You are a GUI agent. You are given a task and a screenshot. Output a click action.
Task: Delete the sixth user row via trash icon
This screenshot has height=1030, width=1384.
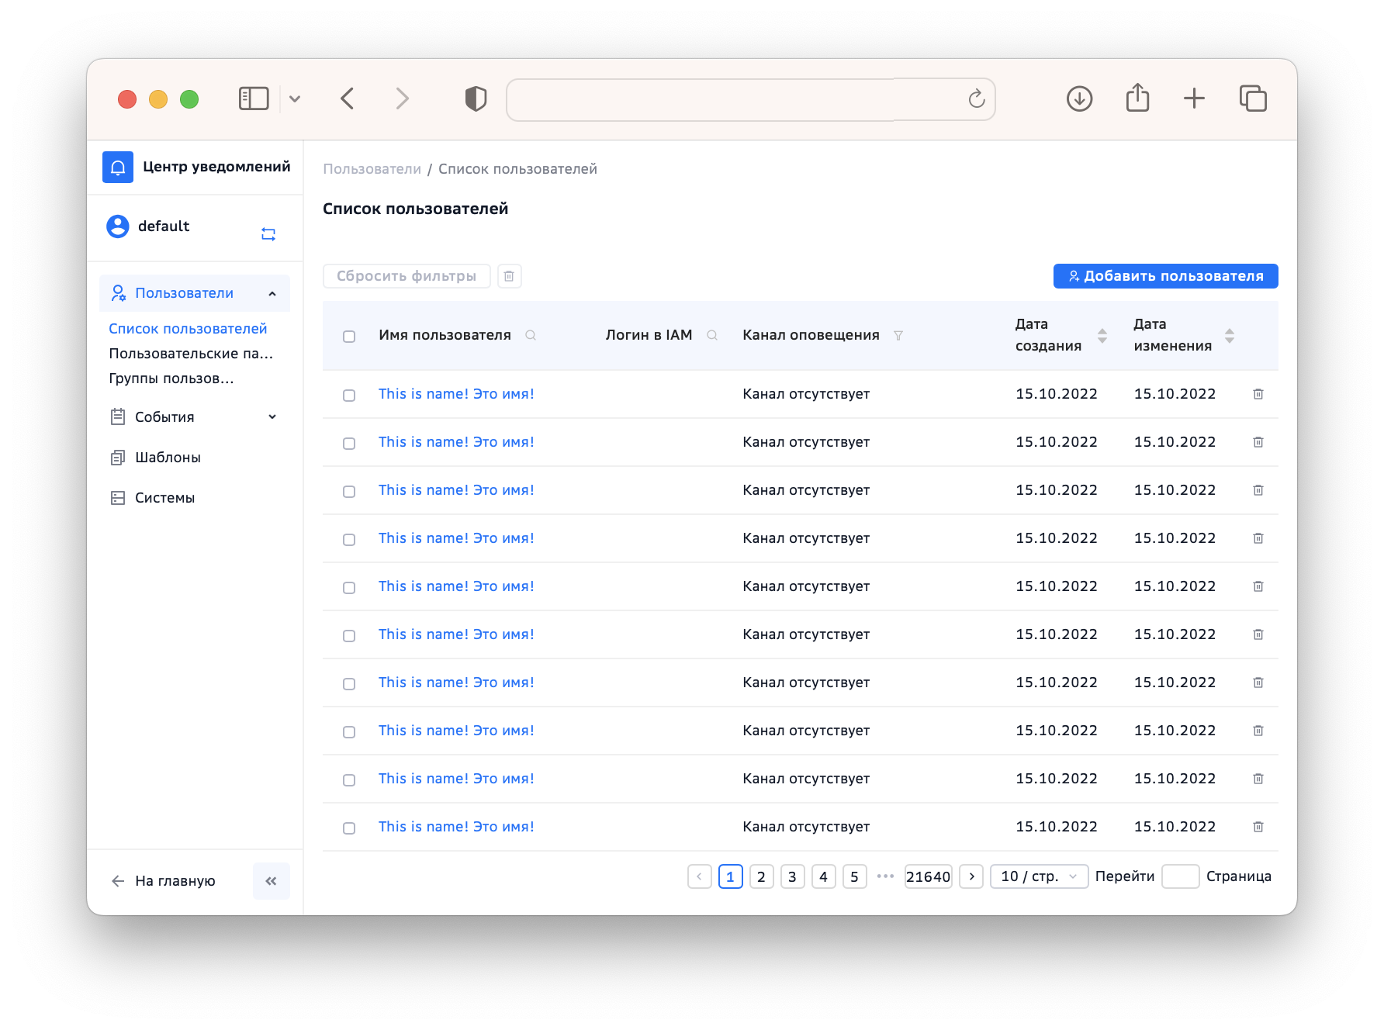tap(1258, 634)
